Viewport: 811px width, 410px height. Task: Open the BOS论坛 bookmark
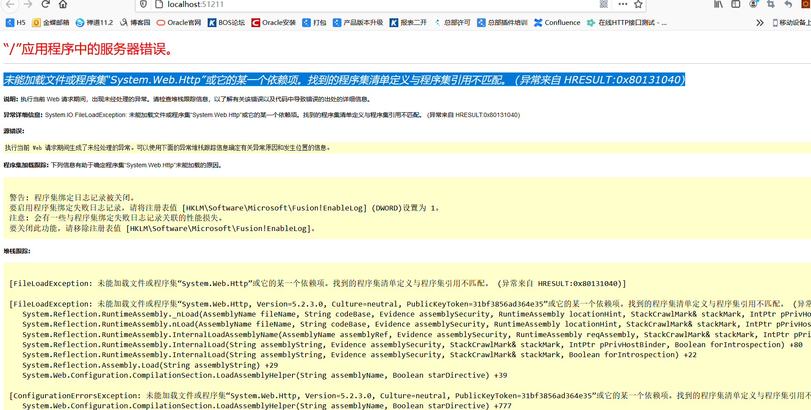pyautogui.click(x=226, y=23)
